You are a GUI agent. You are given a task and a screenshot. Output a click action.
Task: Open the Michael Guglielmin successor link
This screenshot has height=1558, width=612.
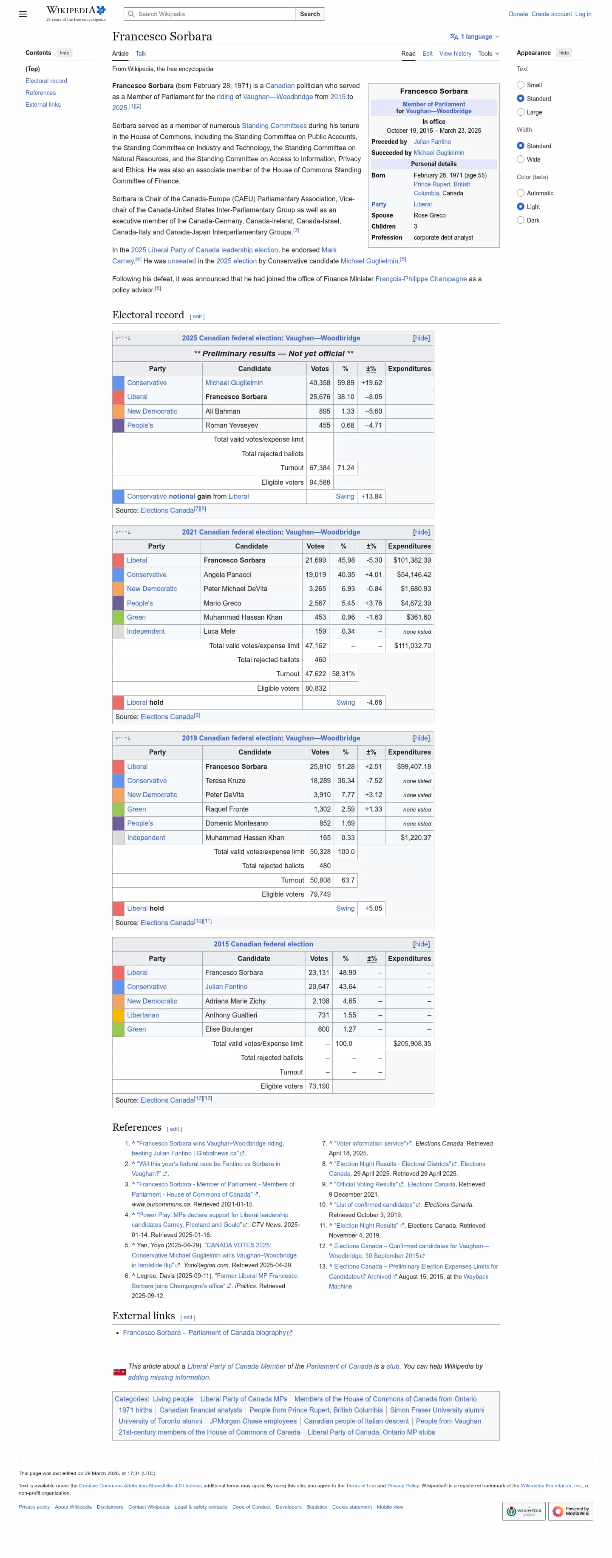439,153
